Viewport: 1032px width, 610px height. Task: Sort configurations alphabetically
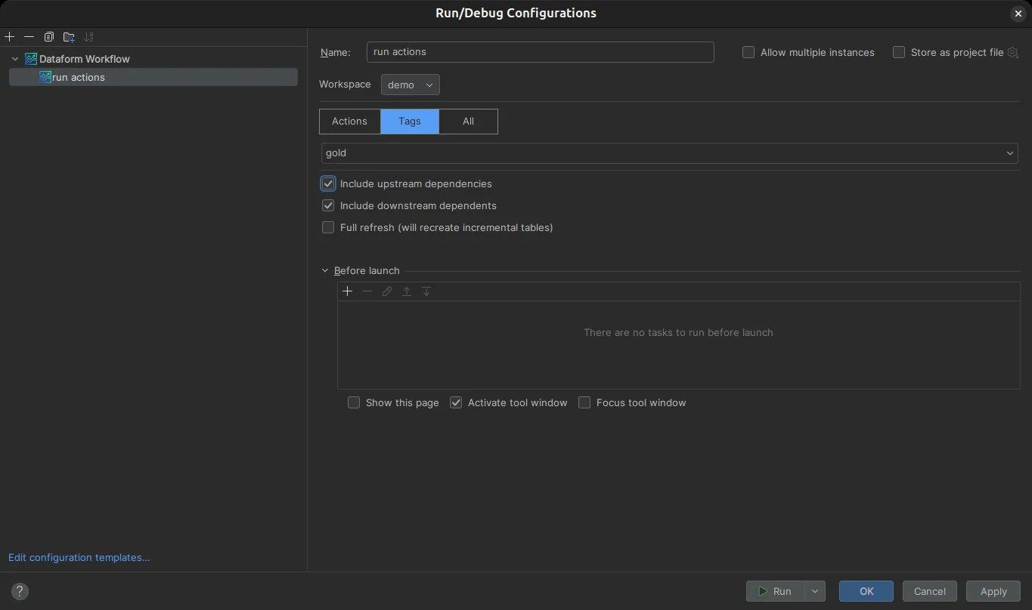pyautogui.click(x=88, y=37)
